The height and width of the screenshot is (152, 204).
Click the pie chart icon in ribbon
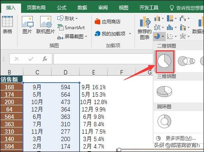point(157,36)
